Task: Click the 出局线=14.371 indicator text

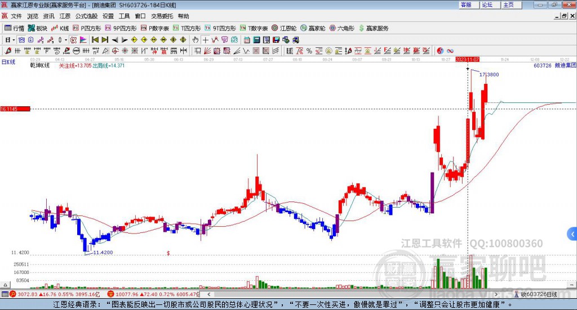Action: 109,66
